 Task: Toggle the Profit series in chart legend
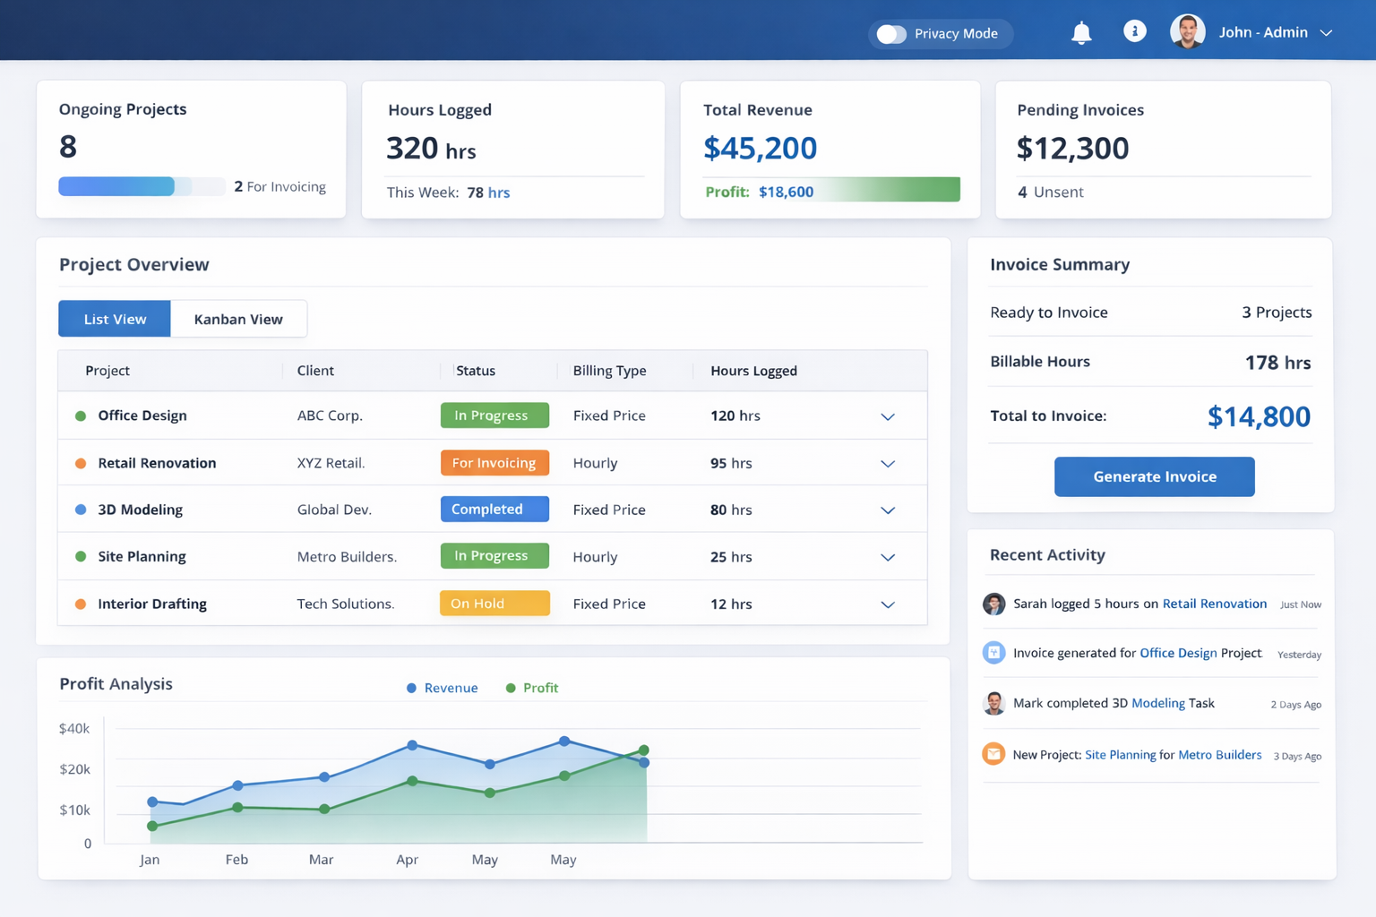[x=532, y=688]
